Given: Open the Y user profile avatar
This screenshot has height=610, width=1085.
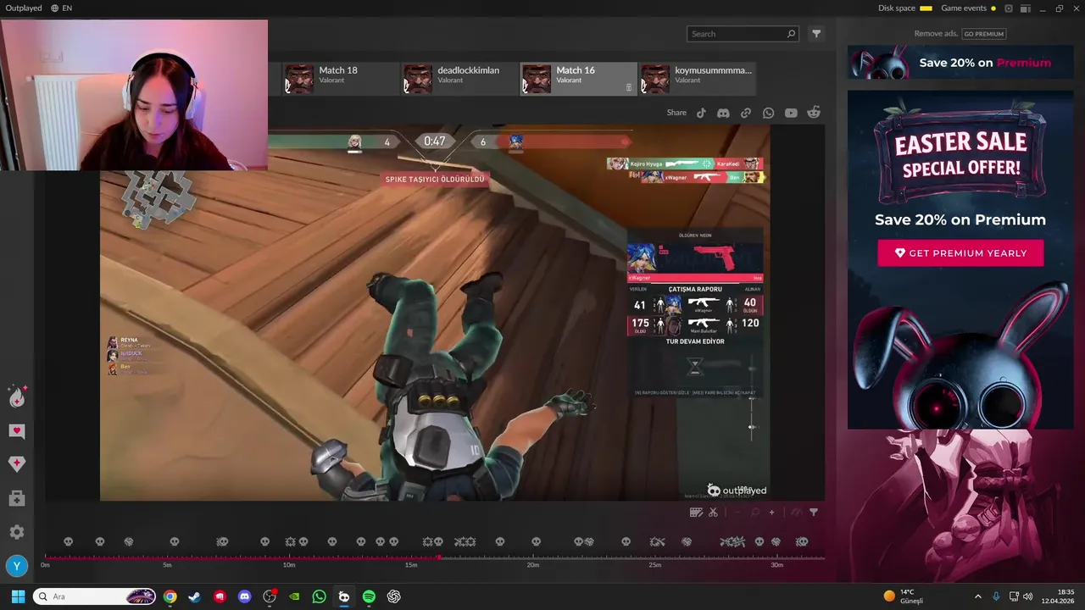Looking at the screenshot, I should tap(16, 566).
